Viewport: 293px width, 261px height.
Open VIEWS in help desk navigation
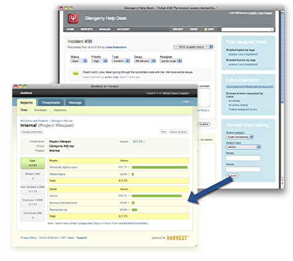tap(193, 29)
